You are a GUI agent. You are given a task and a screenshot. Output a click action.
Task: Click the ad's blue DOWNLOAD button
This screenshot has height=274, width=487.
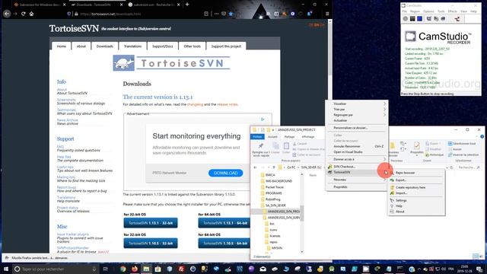tap(225, 173)
